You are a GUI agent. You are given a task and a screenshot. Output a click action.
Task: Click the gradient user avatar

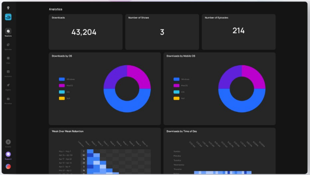(8, 166)
